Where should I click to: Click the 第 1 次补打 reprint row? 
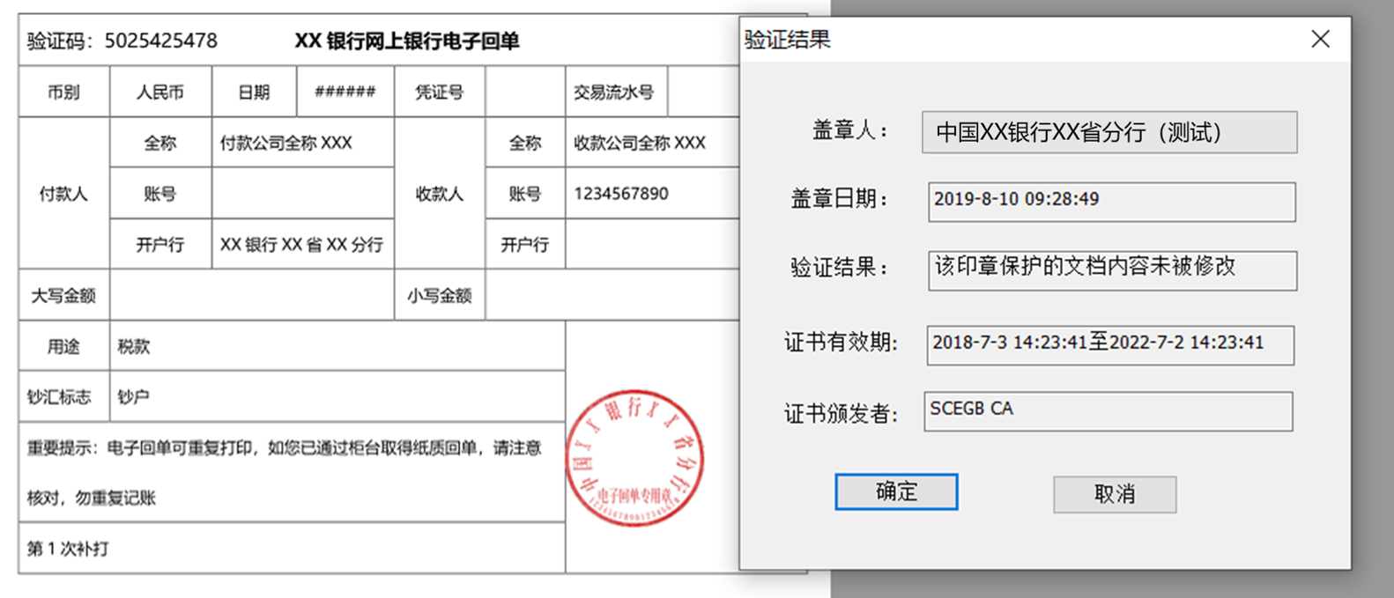(x=69, y=549)
